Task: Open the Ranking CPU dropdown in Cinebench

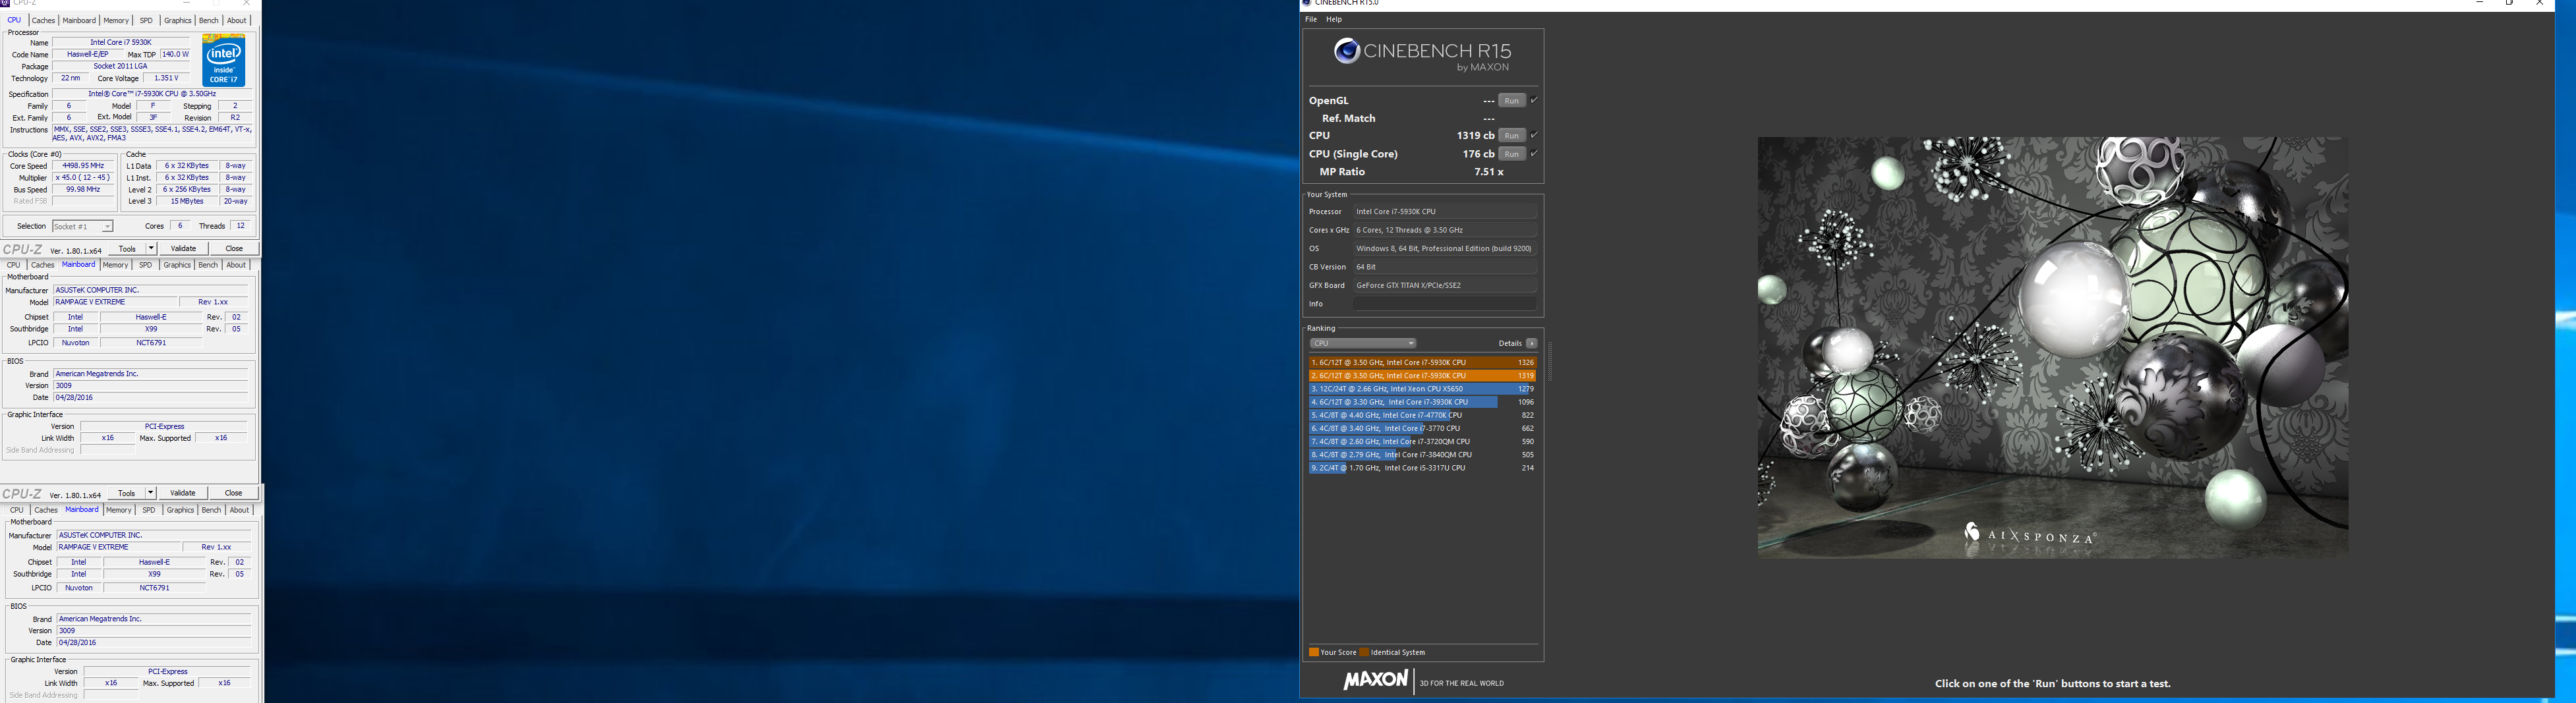Action: coord(1363,343)
